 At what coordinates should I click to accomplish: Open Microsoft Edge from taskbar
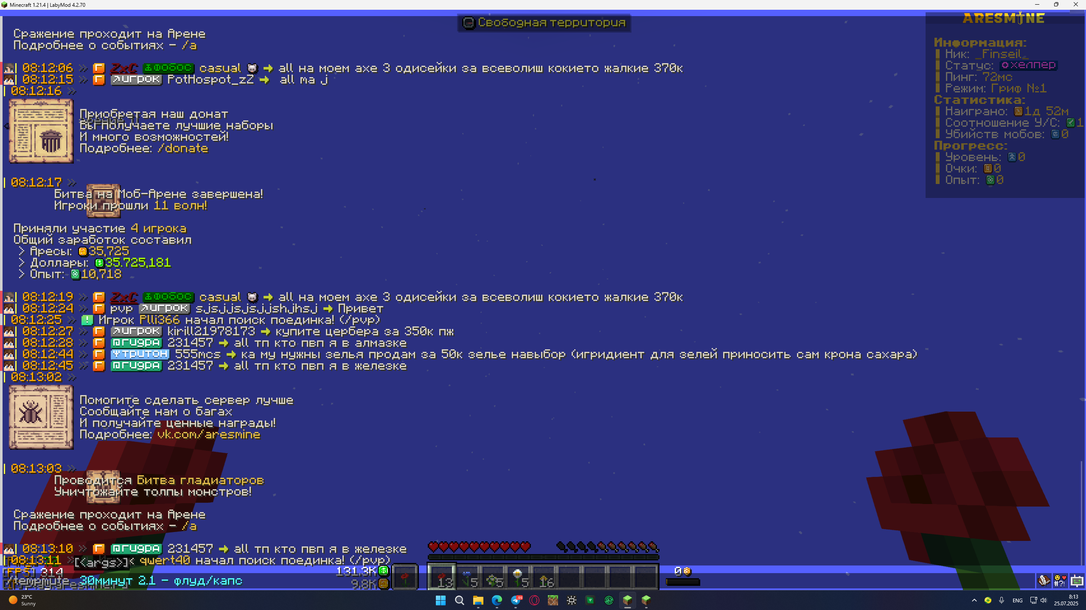[x=497, y=600]
